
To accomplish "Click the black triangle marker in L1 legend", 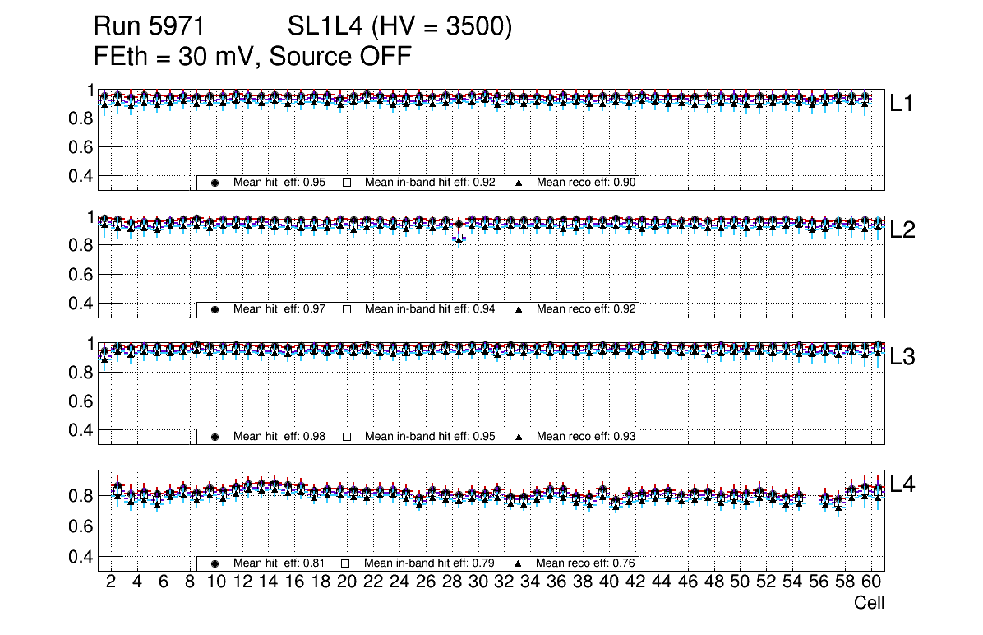I will (519, 183).
